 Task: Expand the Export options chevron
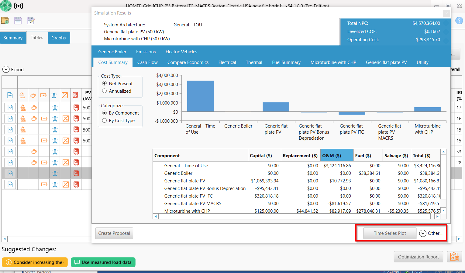[6, 69]
